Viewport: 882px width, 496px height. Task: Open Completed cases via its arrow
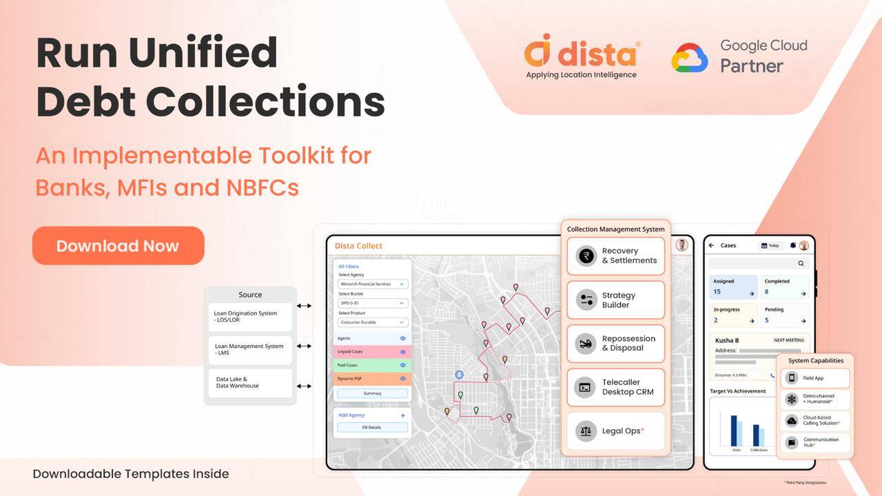click(803, 293)
